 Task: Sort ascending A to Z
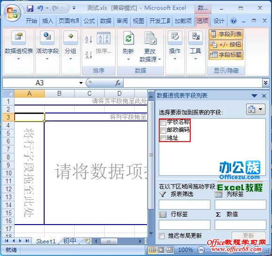click(x=88, y=39)
